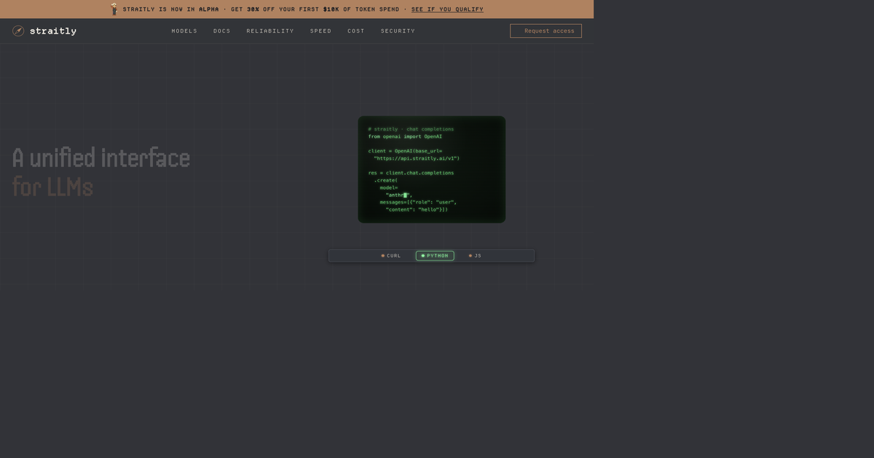Open the Docs nav item
Screen dimensions: 874x458
[222, 31]
